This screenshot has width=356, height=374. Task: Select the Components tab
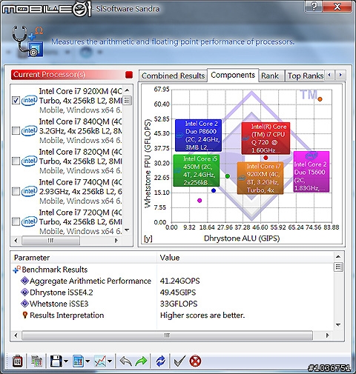[233, 75]
